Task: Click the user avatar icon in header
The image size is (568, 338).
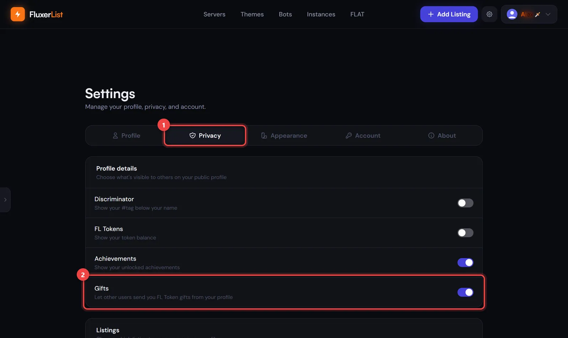Action: [x=512, y=14]
